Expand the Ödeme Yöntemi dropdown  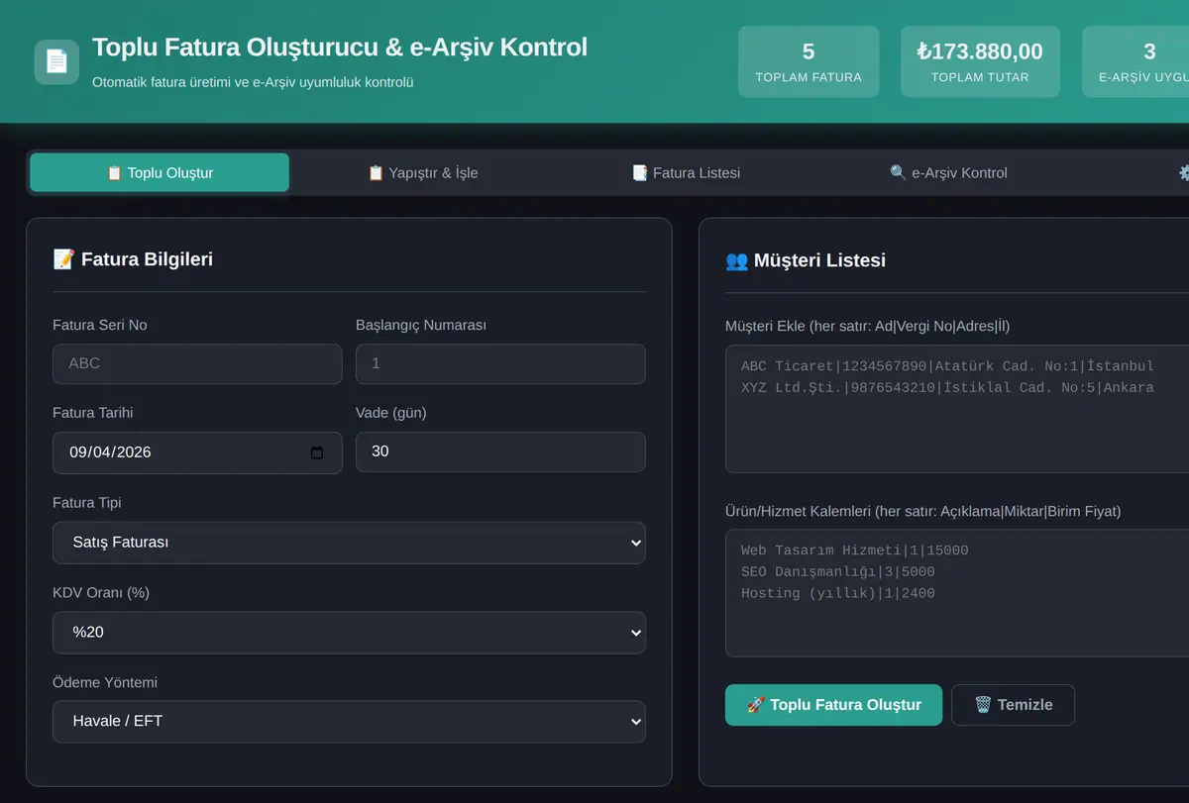(349, 721)
